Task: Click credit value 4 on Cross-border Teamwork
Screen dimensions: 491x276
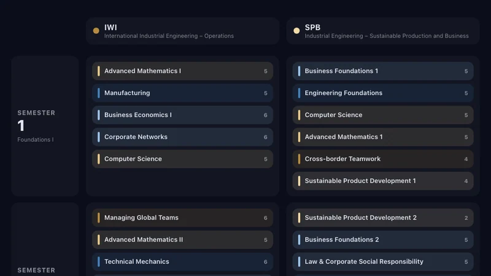Action: [466, 159]
